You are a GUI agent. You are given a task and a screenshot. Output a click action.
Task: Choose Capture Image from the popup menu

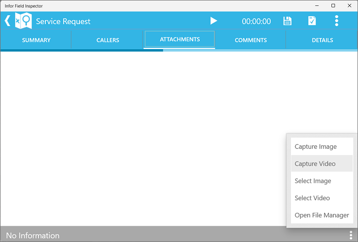click(316, 146)
